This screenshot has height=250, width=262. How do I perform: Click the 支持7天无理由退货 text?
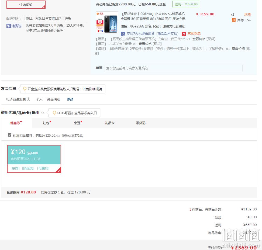click(152, 34)
